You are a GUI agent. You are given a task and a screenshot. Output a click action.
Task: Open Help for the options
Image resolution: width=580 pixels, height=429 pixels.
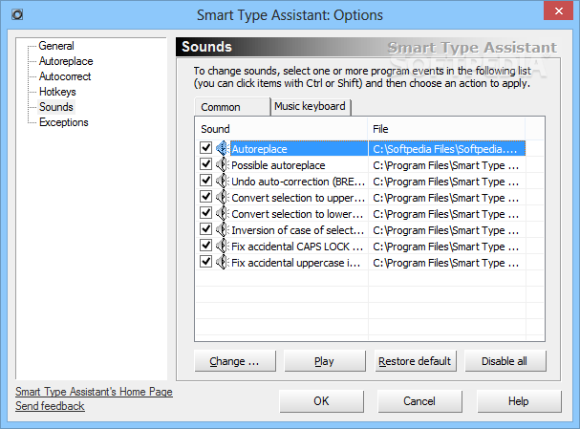click(519, 401)
